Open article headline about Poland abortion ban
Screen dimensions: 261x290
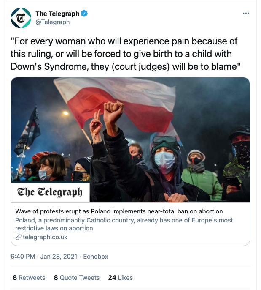119,211
